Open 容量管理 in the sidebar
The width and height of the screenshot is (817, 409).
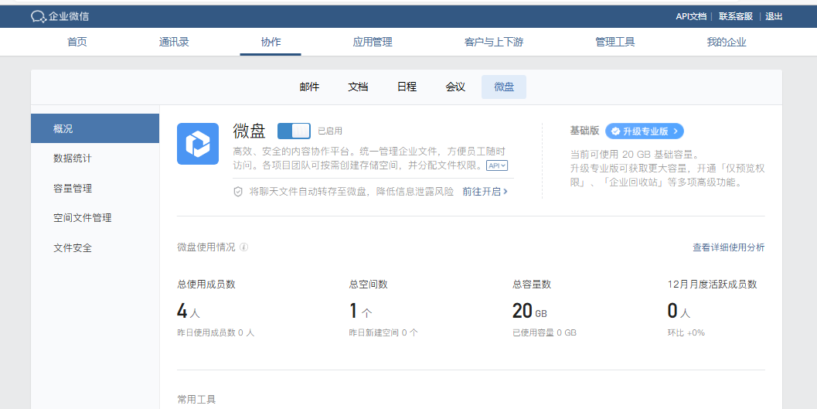click(x=73, y=189)
